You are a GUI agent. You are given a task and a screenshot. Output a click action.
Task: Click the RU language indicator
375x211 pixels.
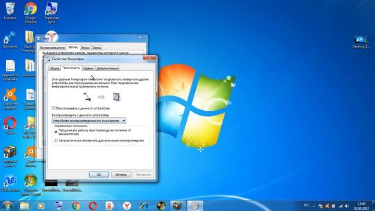(x=306, y=205)
